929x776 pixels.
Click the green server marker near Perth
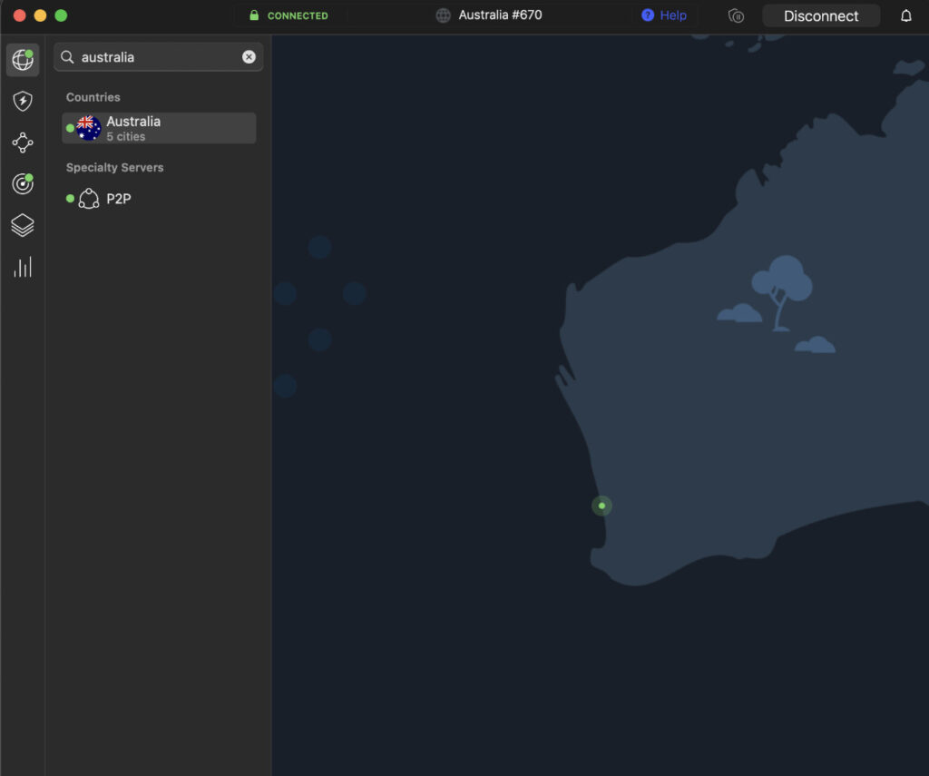[601, 506]
